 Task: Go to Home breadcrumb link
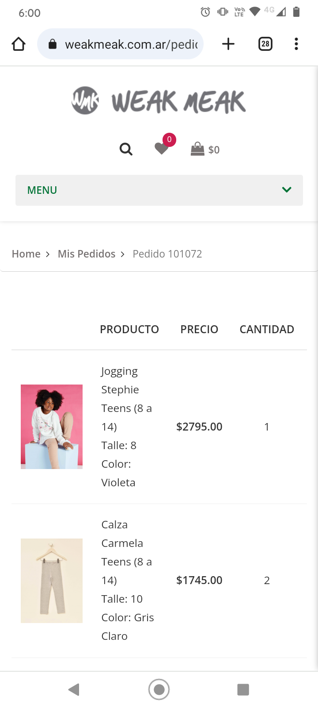[x=26, y=254]
